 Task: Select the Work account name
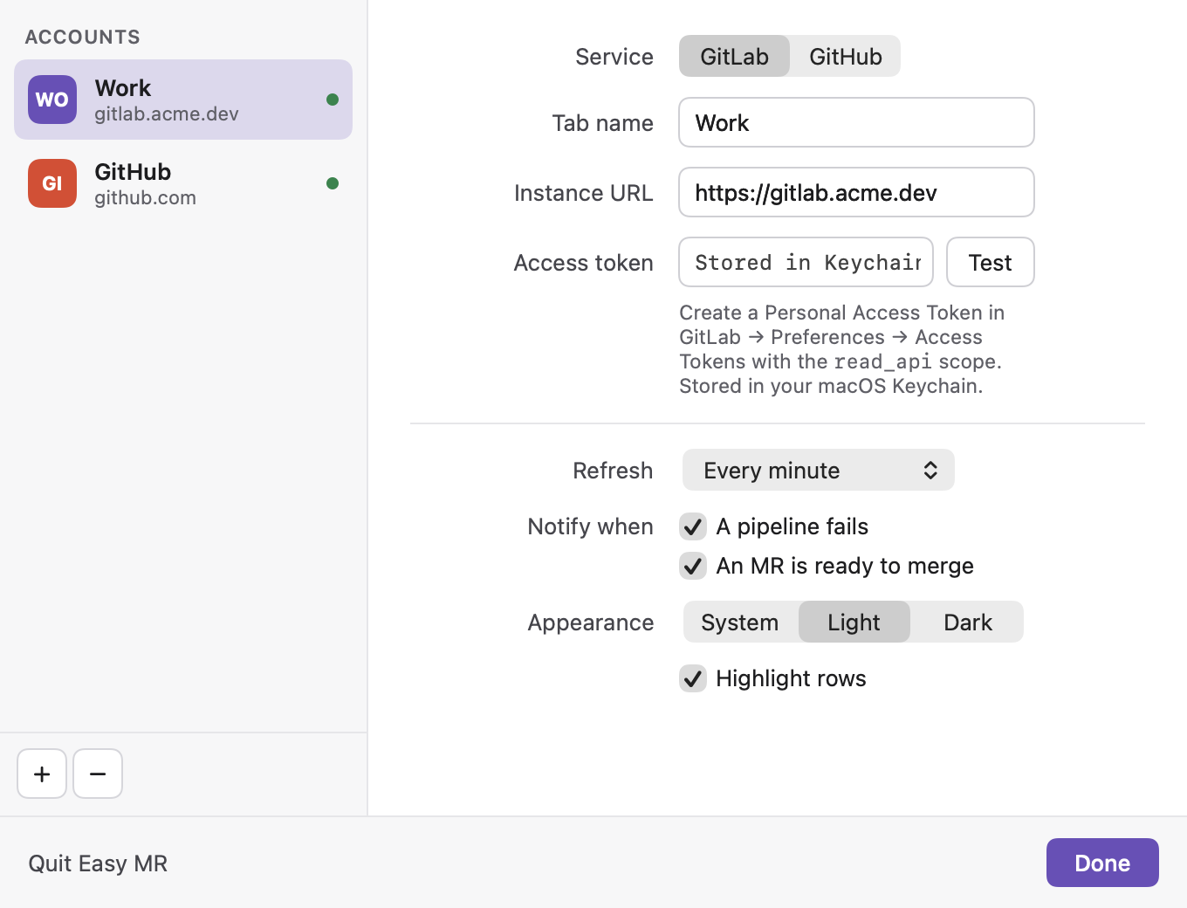click(x=123, y=88)
